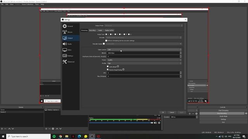Open Rescale Output resolution dropdown
The image size is (248, 139).
click(143, 44)
